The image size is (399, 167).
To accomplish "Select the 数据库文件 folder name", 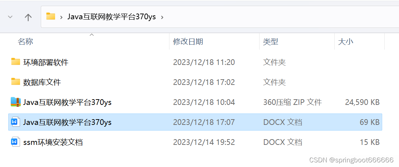I will 42,82.
